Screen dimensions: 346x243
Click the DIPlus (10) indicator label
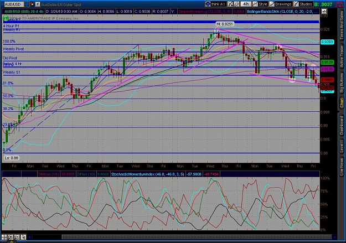[87, 174]
